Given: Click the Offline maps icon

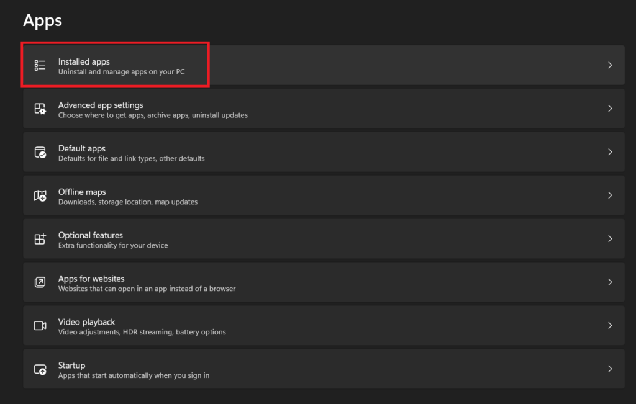Looking at the screenshot, I should [40, 195].
